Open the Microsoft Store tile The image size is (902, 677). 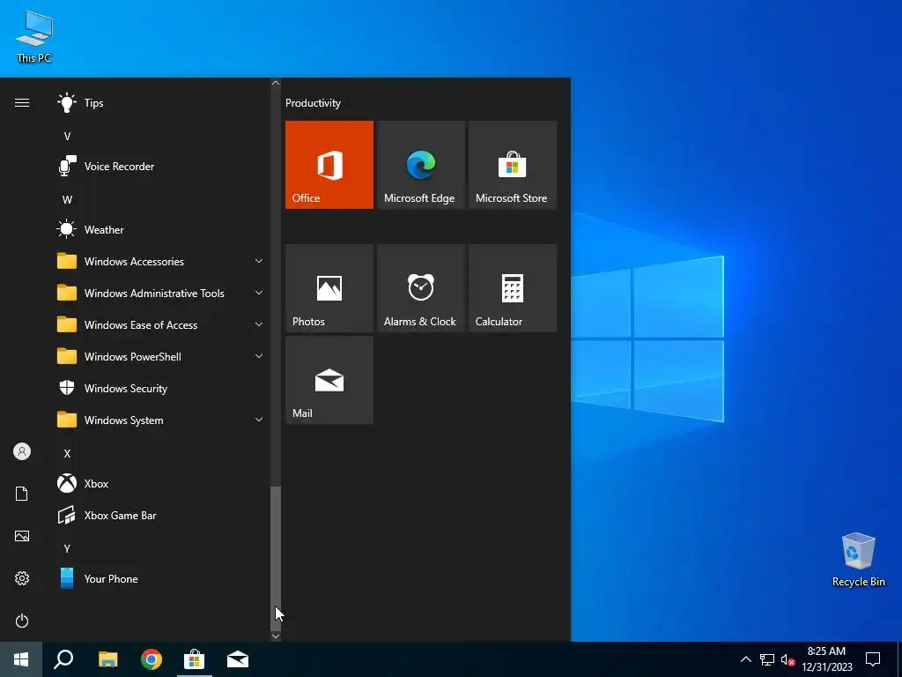click(513, 165)
